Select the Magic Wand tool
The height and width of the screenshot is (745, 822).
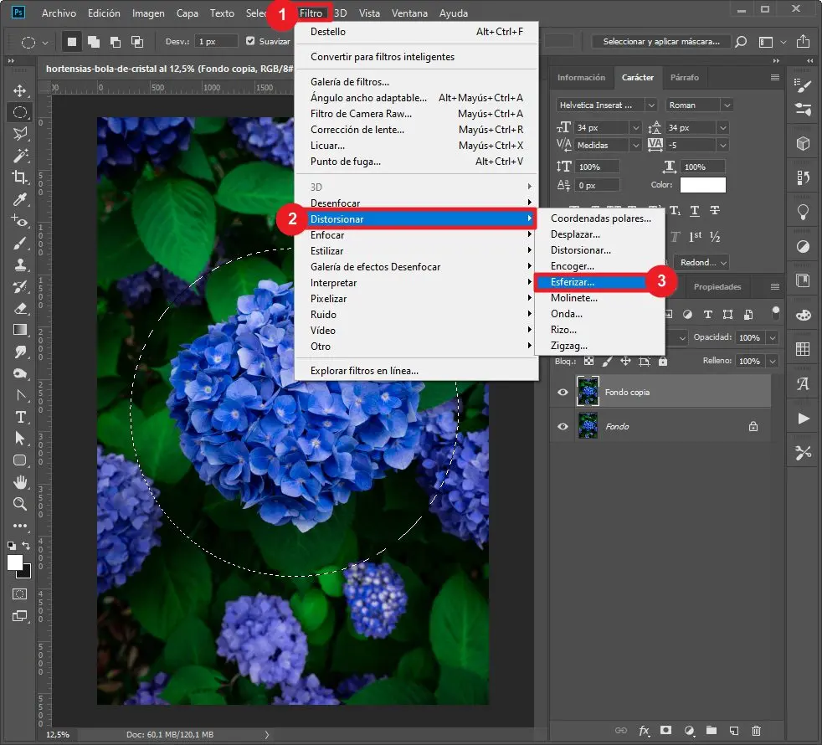tap(20, 156)
